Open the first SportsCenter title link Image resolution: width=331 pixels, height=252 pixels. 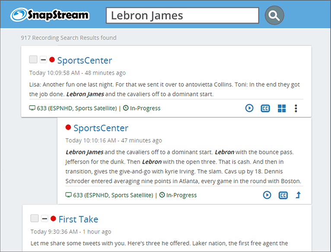click(x=85, y=60)
